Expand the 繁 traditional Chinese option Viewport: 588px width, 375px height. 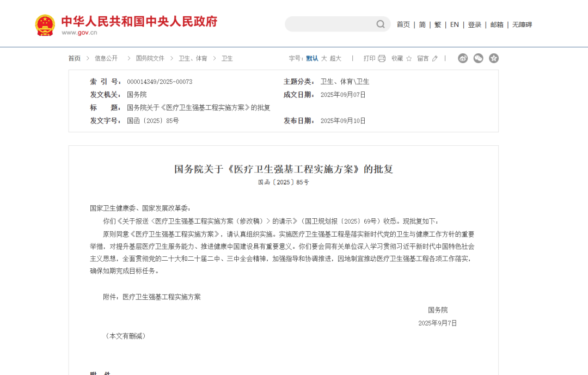(x=437, y=24)
